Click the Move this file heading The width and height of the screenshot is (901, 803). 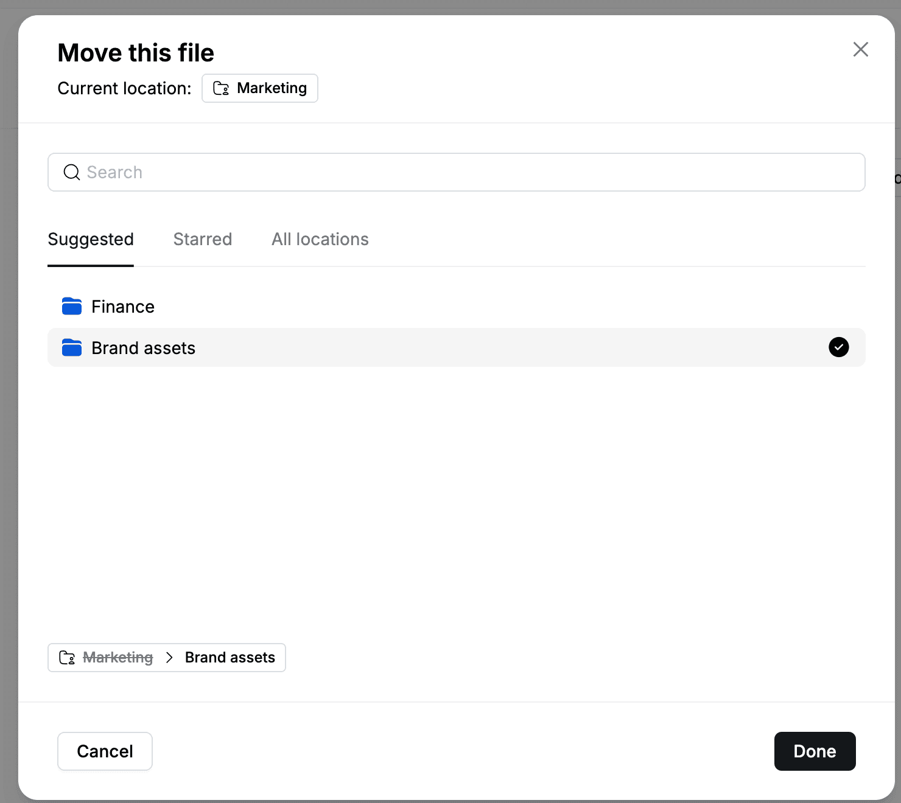136,53
